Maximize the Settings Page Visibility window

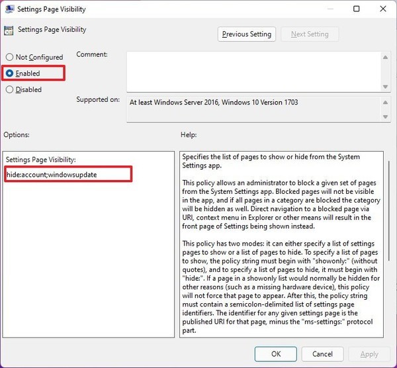(x=356, y=9)
